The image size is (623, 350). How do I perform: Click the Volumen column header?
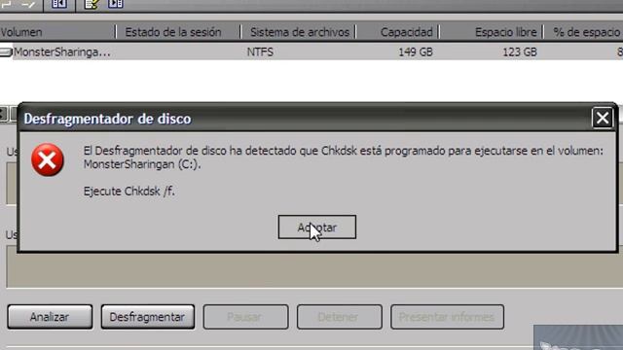pyautogui.click(x=57, y=32)
